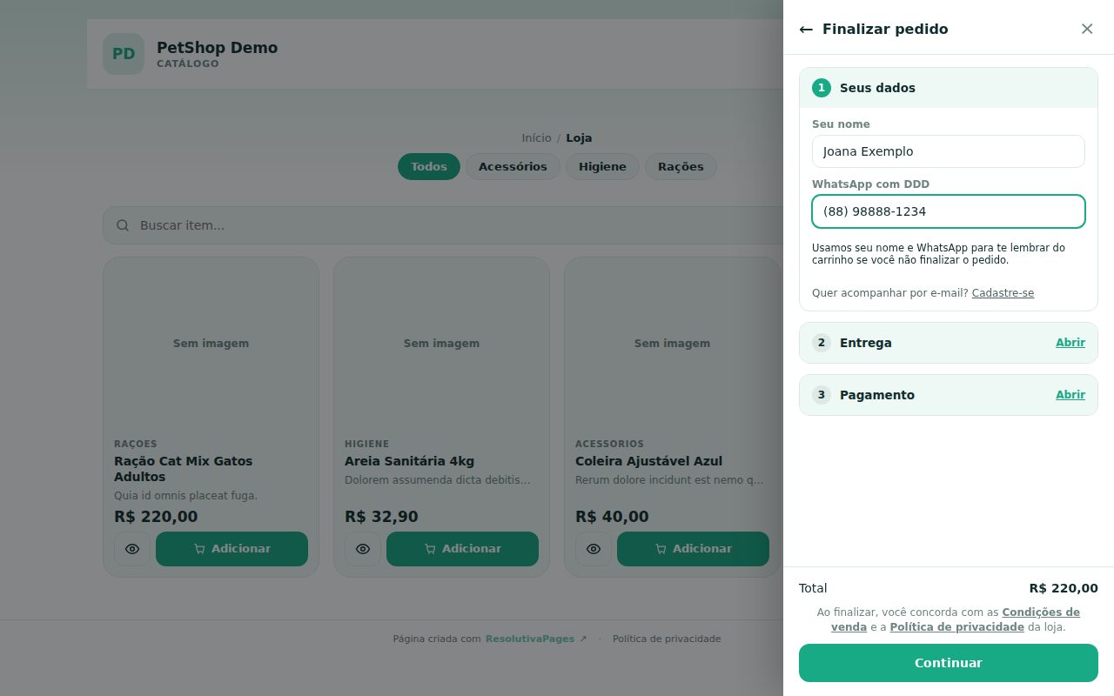Click the R$ 220,00 total value
The image size is (1114, 696).
click(1064, 588)
